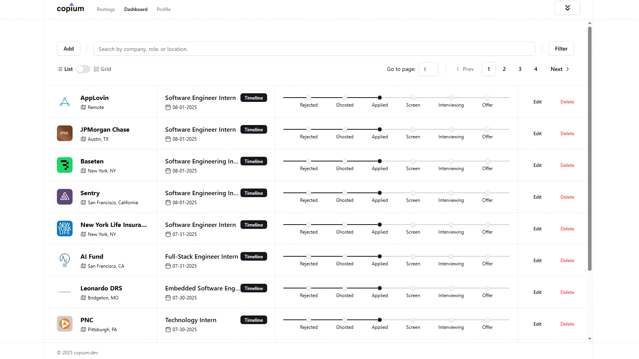The height and width of the screenshot is (359, 639).
Task: Click the AI Fund lightbulb logo
Action: pyautogui.click(x=65, y=260)
